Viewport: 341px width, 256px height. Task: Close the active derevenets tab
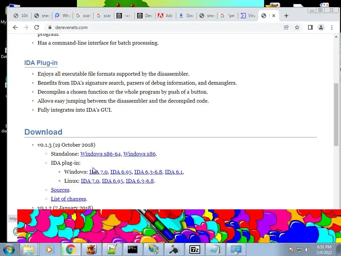(274, 16)
